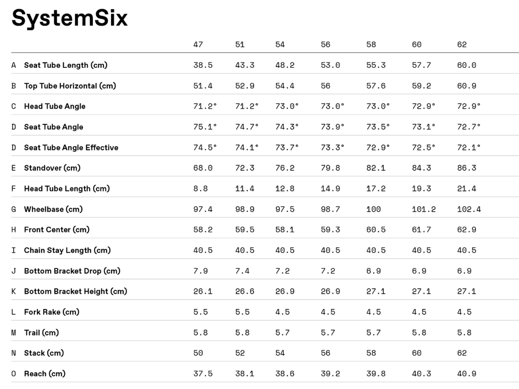The image size is (519, 389).
Task: Click the Seat Tube Length (cm) row label
Action: [x=65, y=65]
